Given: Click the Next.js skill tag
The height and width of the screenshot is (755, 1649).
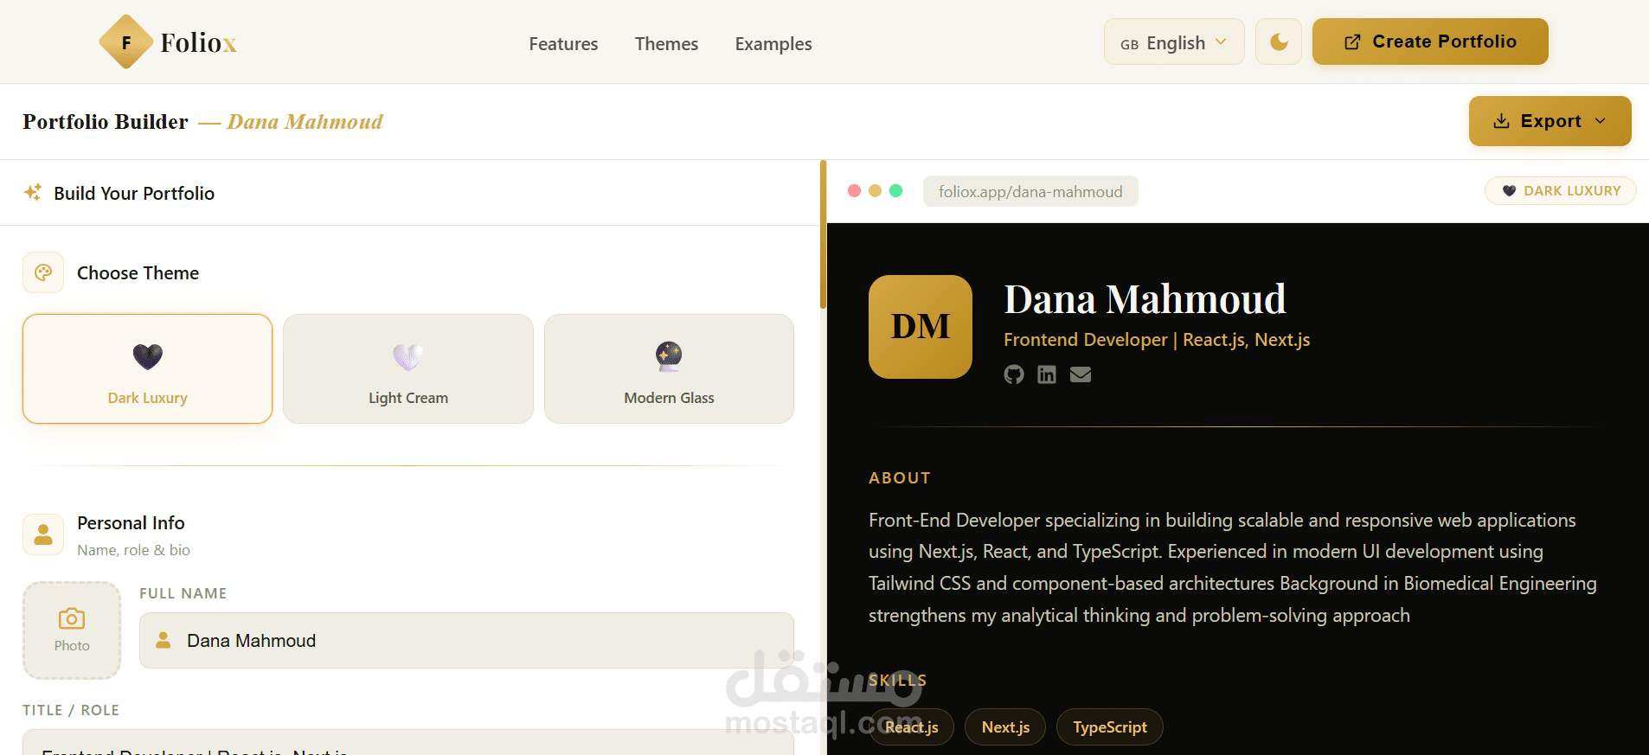Looking at the screenshot, I should [x=1005, y=727].
